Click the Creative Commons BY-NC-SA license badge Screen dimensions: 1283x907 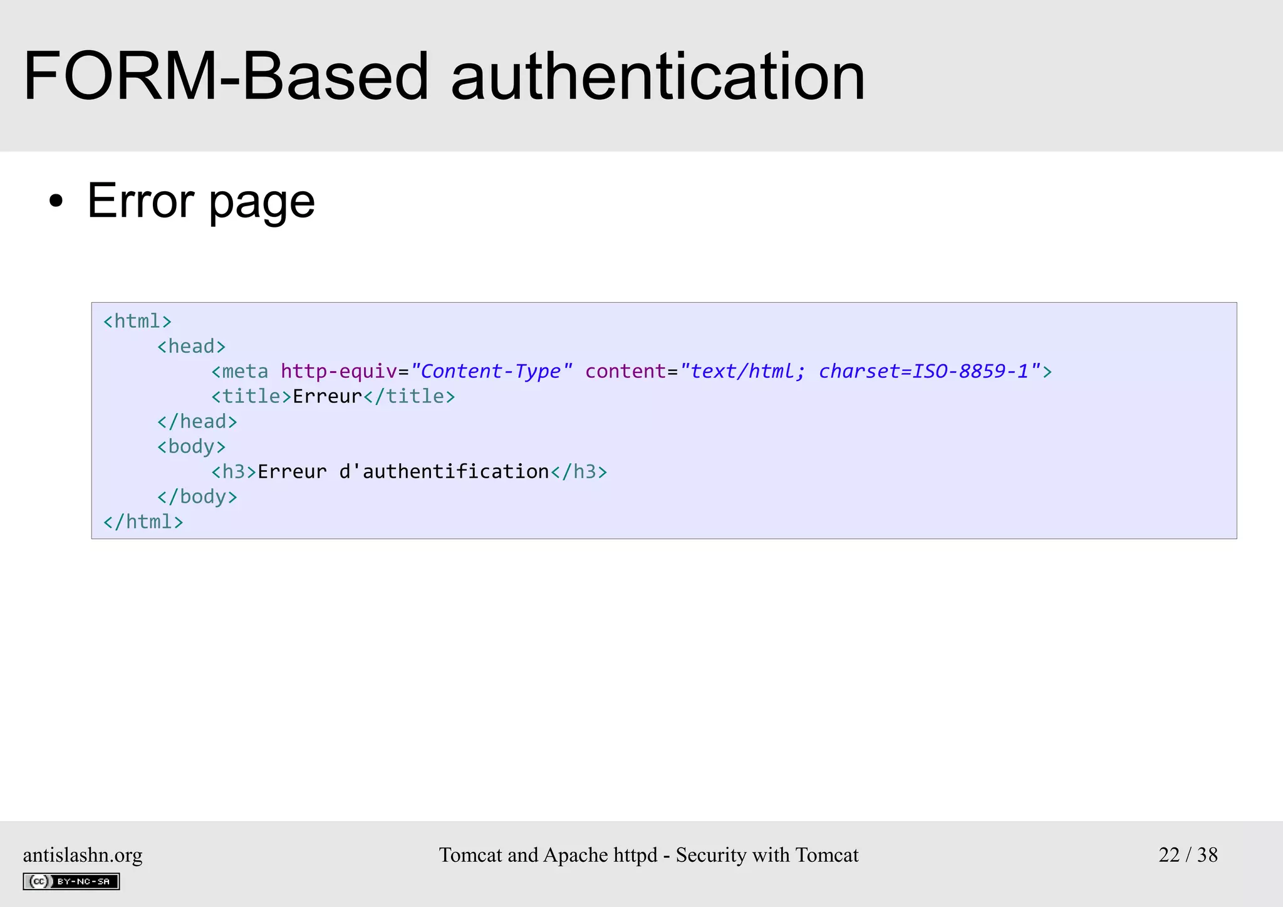click(71, 881)
